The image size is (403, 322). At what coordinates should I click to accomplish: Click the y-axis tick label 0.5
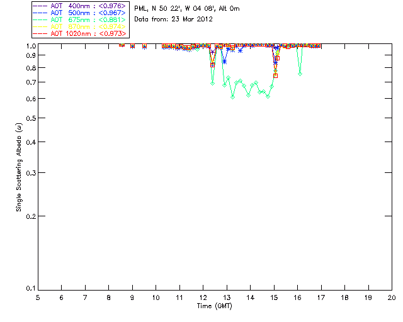point(31,118)
